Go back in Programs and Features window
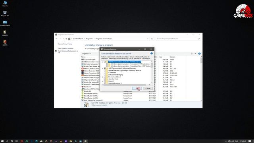This screenshot has width=254, height=143. click(56, 39)
